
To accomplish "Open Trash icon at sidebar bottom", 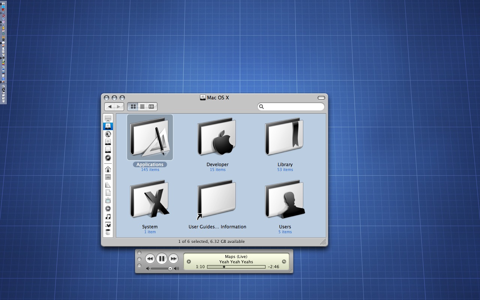I will (108, 232).
